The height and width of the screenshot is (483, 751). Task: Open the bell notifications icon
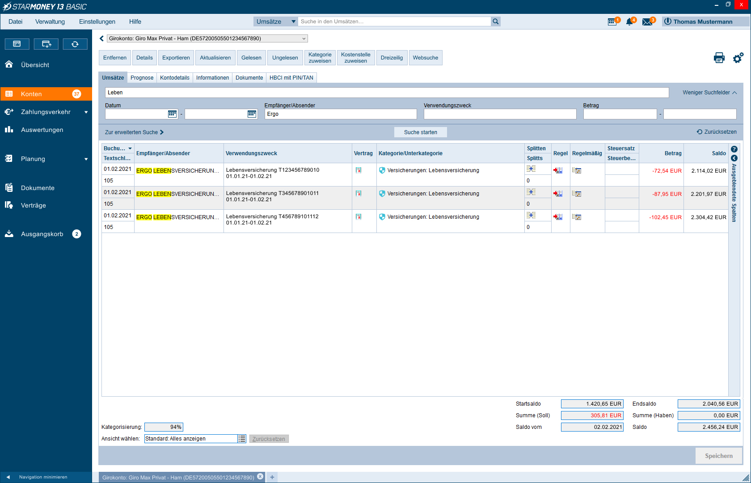click(x=630, y=21)
